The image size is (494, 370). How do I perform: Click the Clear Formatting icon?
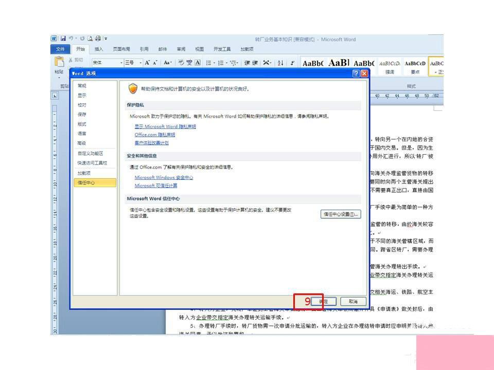[181, 63]
